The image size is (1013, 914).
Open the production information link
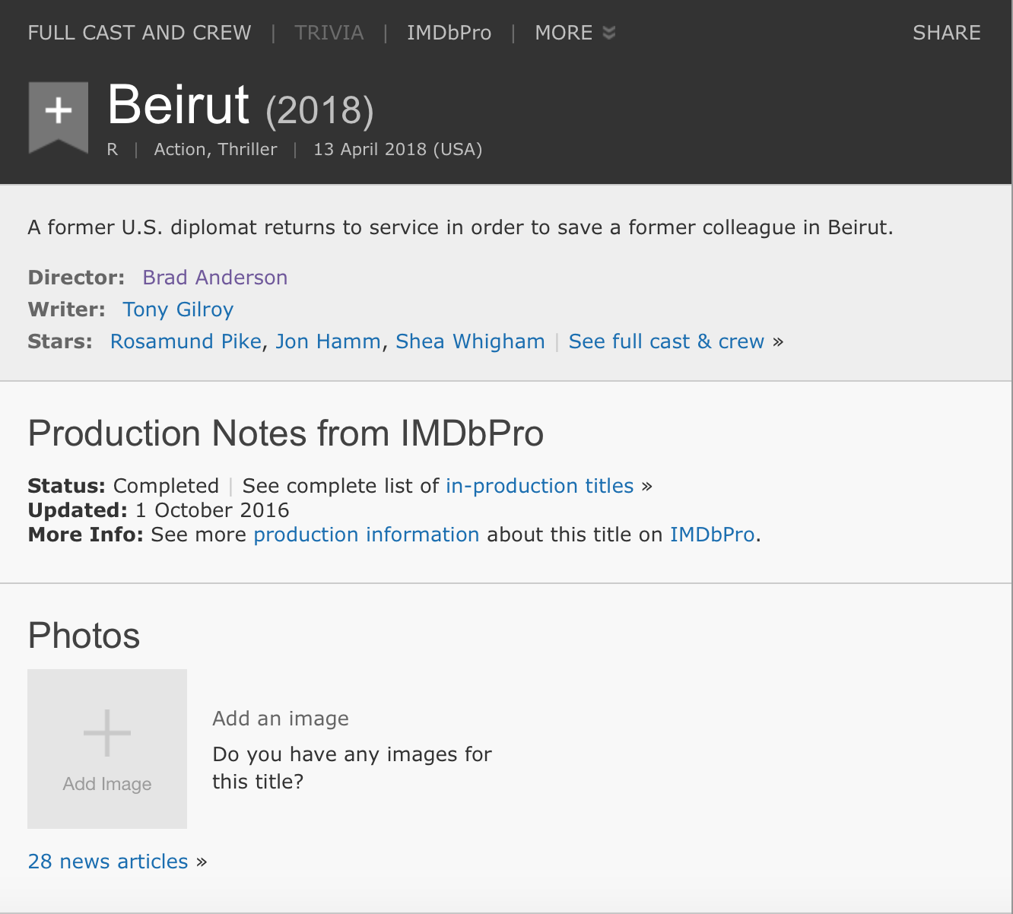(366, 535)
